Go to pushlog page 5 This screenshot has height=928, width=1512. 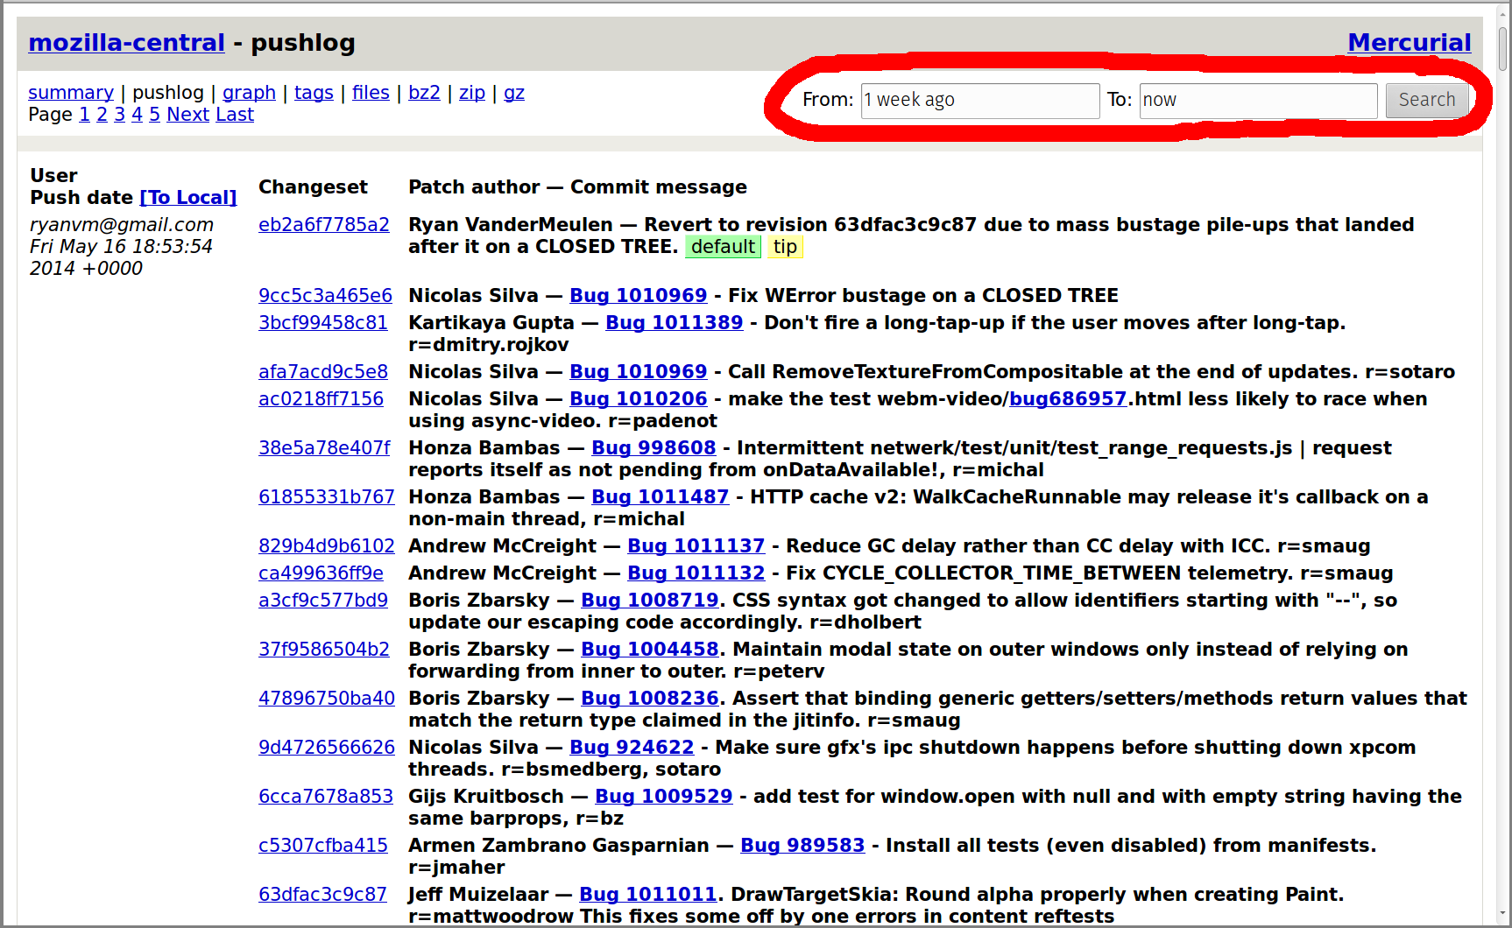[154, 115]
